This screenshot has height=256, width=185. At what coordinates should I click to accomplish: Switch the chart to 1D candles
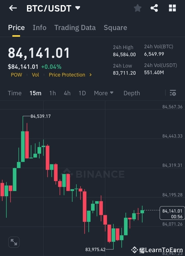click(82, 93)
